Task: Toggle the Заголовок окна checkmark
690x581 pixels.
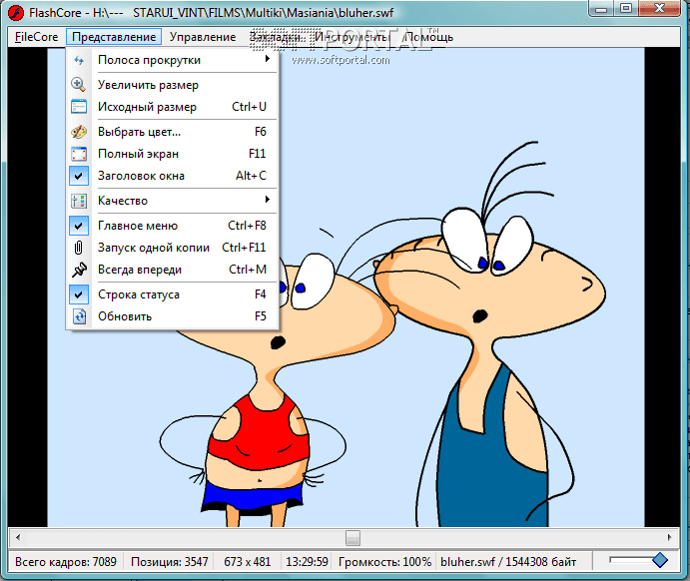Action: 78,176
